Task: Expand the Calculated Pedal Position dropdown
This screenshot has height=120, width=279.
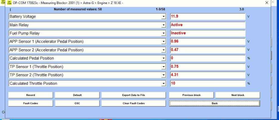Action: coord(164,59)
